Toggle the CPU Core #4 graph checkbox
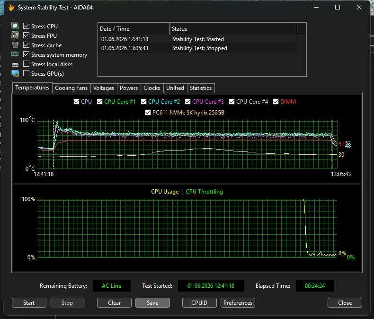374x319 pixels. pyautogui.click(x=232, y=102)
